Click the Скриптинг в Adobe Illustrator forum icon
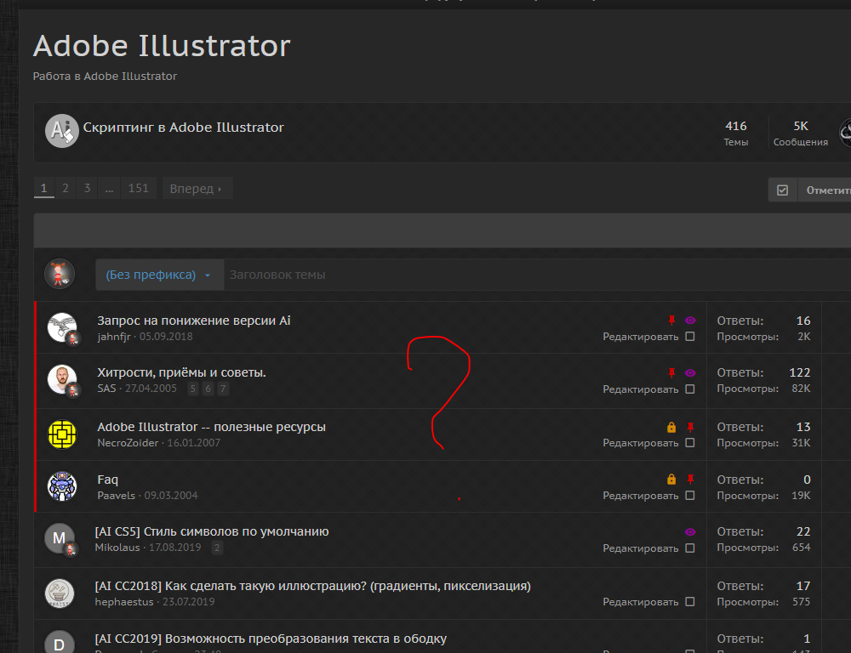Screen dimensions: 851x653 (x=61, y=130)
